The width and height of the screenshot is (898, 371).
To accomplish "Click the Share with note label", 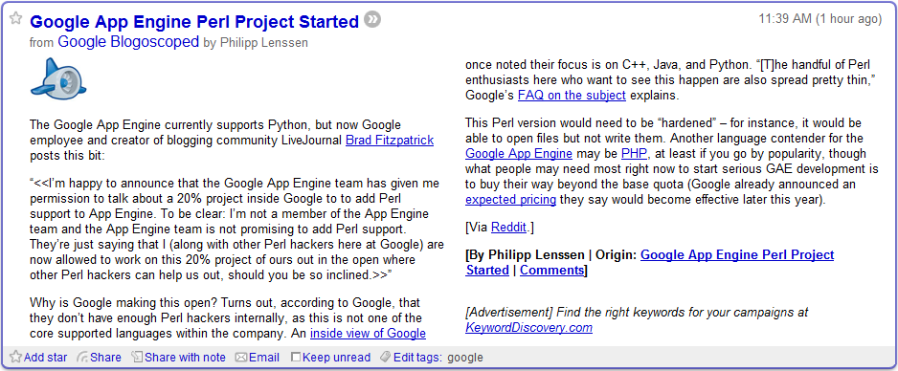I will pyautogui.click(x=185, y=358).
